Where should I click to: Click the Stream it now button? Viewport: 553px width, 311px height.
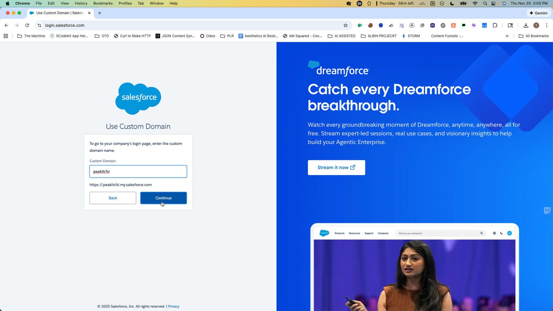click(336, 168)
